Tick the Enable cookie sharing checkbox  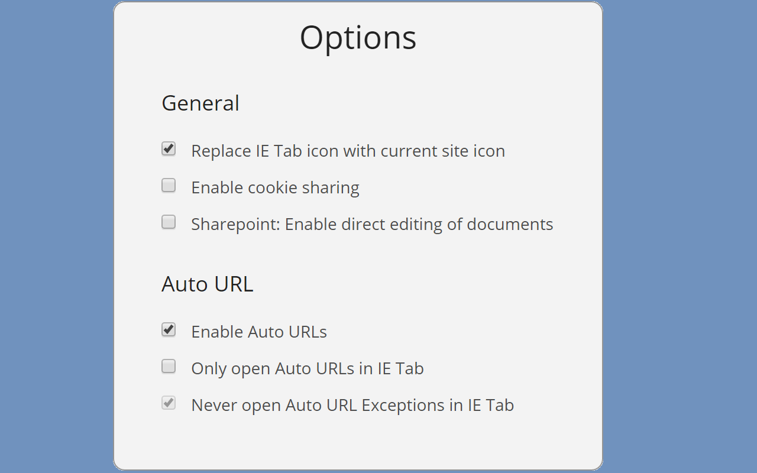pos(169,186)
